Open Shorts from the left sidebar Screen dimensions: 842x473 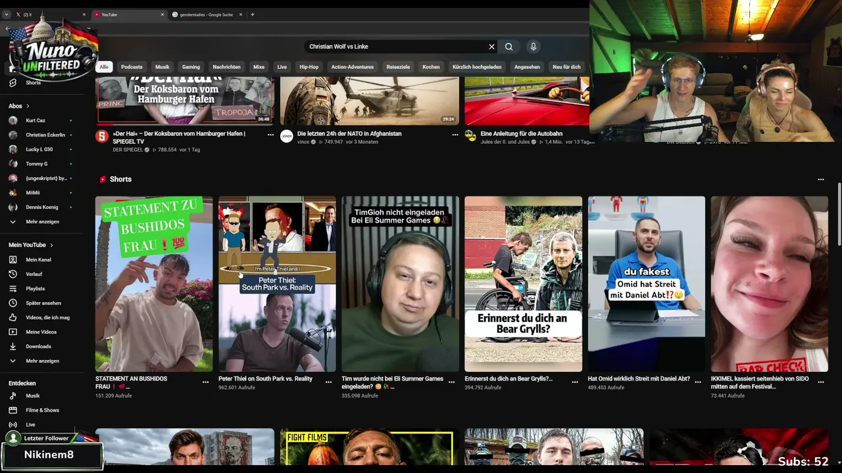33,83
